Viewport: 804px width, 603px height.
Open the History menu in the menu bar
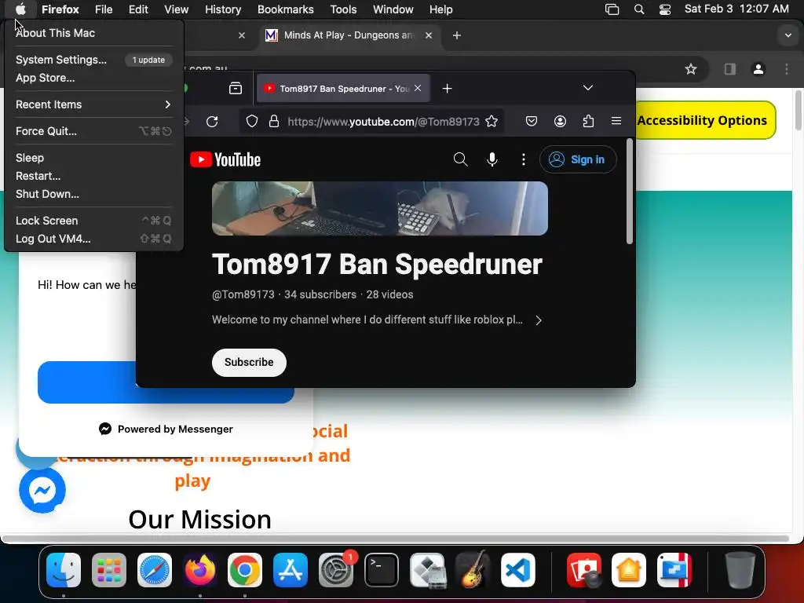click(x=222, y=9)
